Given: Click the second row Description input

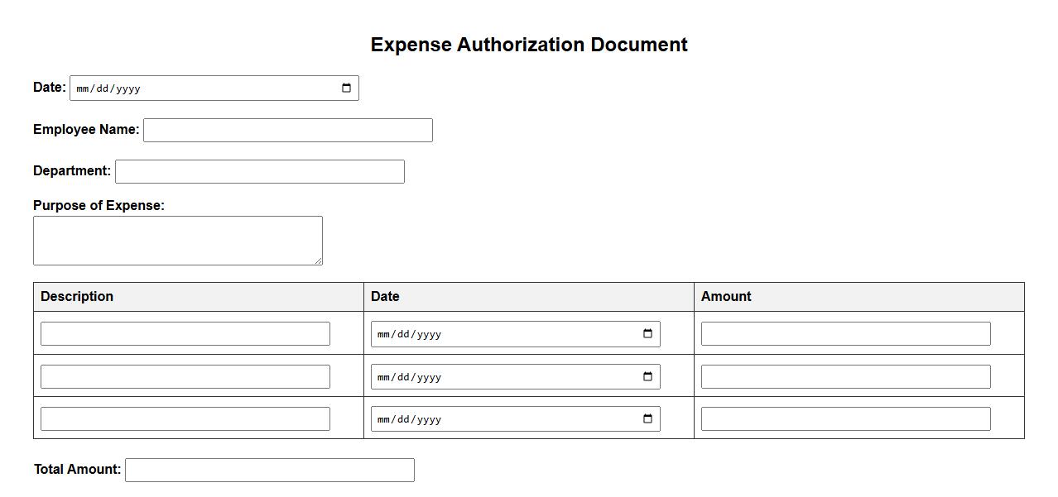Looking at the screenshot, I should click(185, 377).
